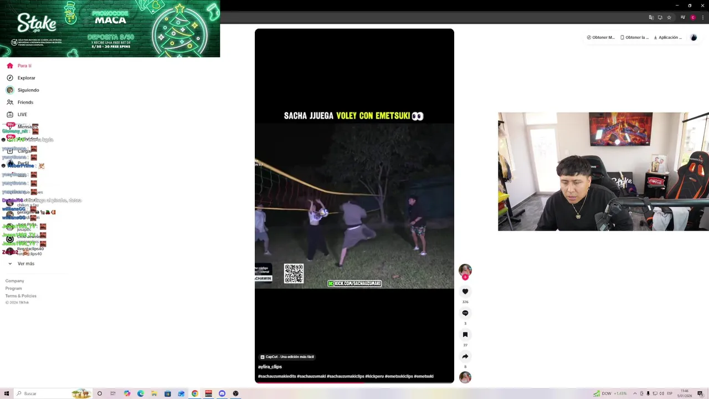Screen dimensions: 709x399
Task: Show hidden system tray icons
Action: (635, 393)
